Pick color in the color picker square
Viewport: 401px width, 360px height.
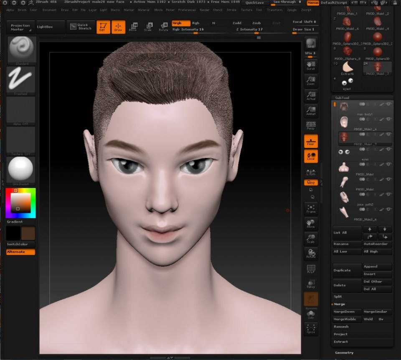pyautogui.click(x=20, y=203)
